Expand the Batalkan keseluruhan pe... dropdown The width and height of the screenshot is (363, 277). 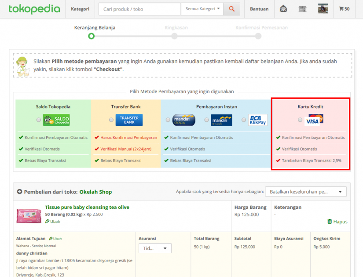coord(306,192)
